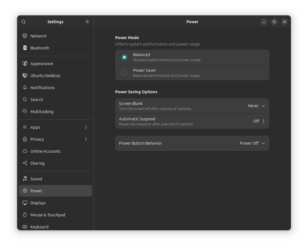Expand the Privacy section chevron
The image size is (308, 249).
tap(86, 139)
